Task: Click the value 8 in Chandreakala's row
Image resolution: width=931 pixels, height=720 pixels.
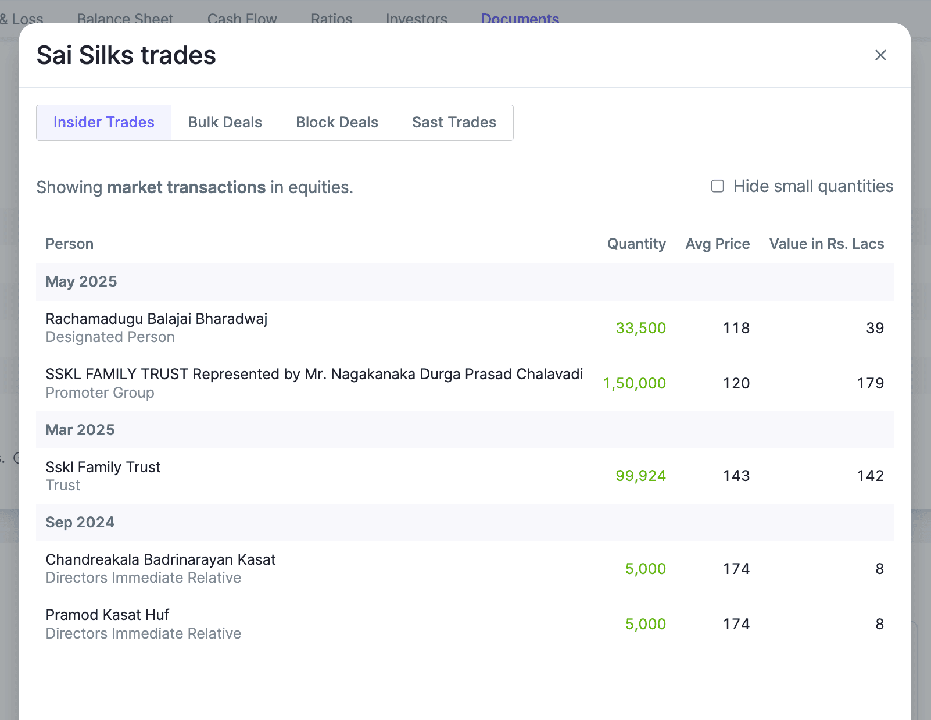Action: pos(880,569)
